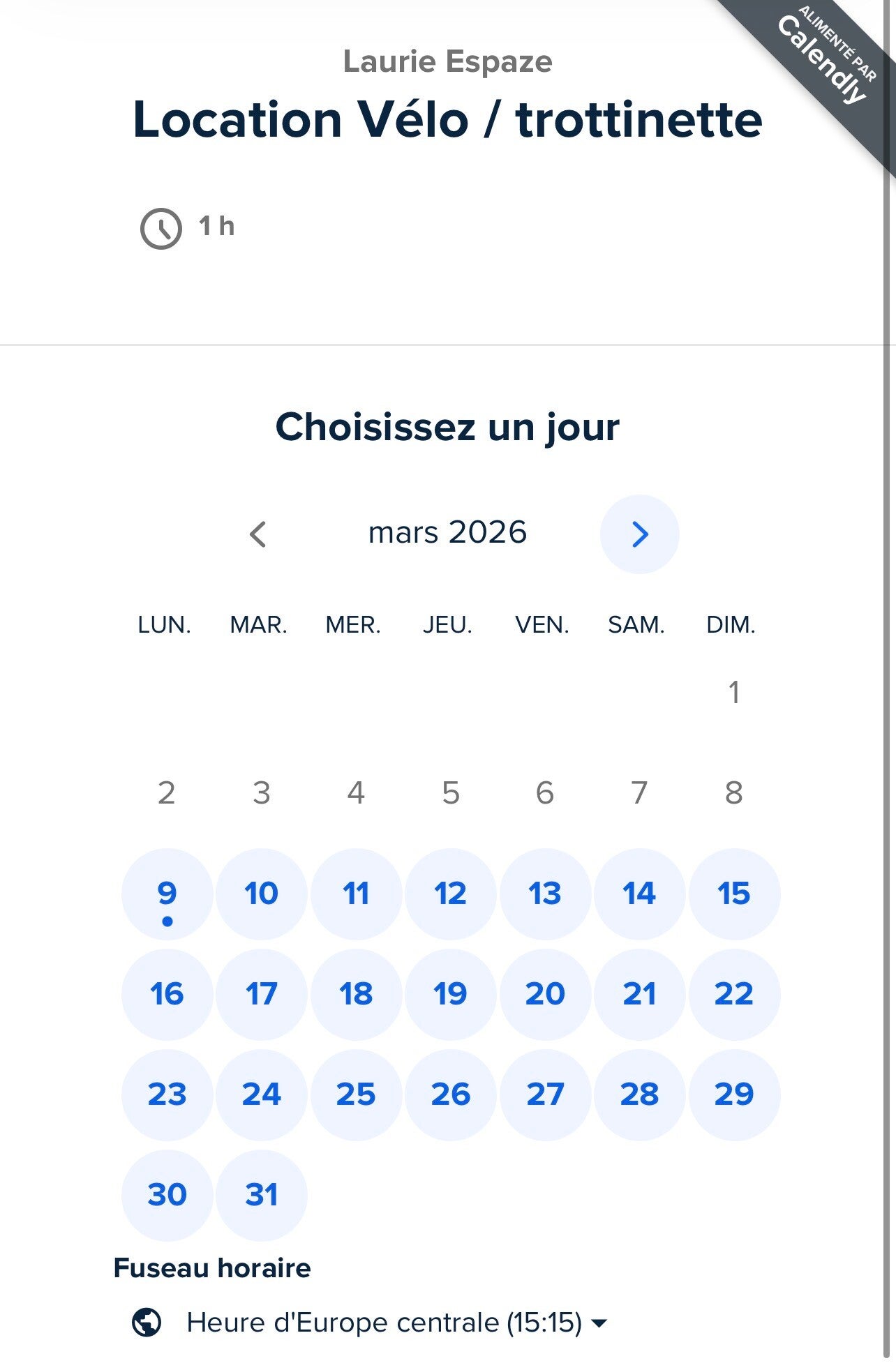
Task: Pick date 18 in the calendar
Action: (x=356, y=995)
